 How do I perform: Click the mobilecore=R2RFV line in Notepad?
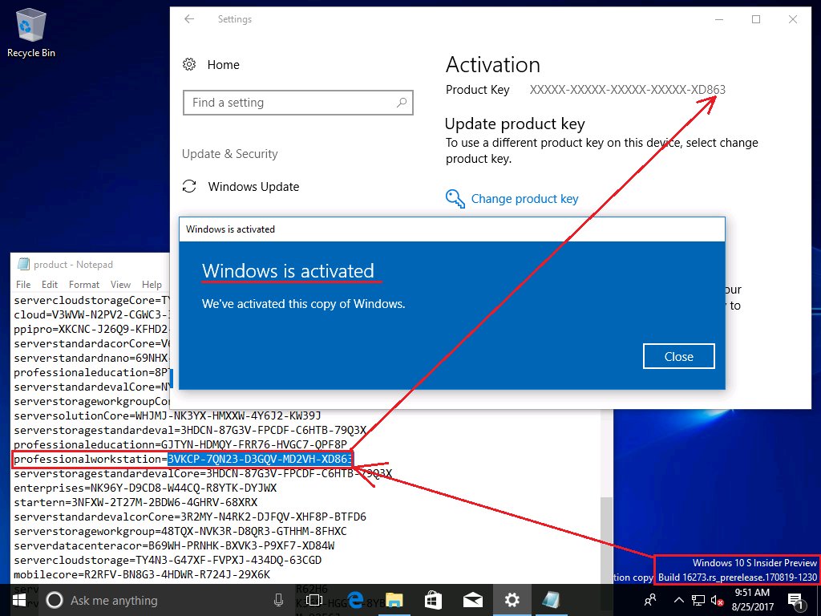(x=142, y=574)
